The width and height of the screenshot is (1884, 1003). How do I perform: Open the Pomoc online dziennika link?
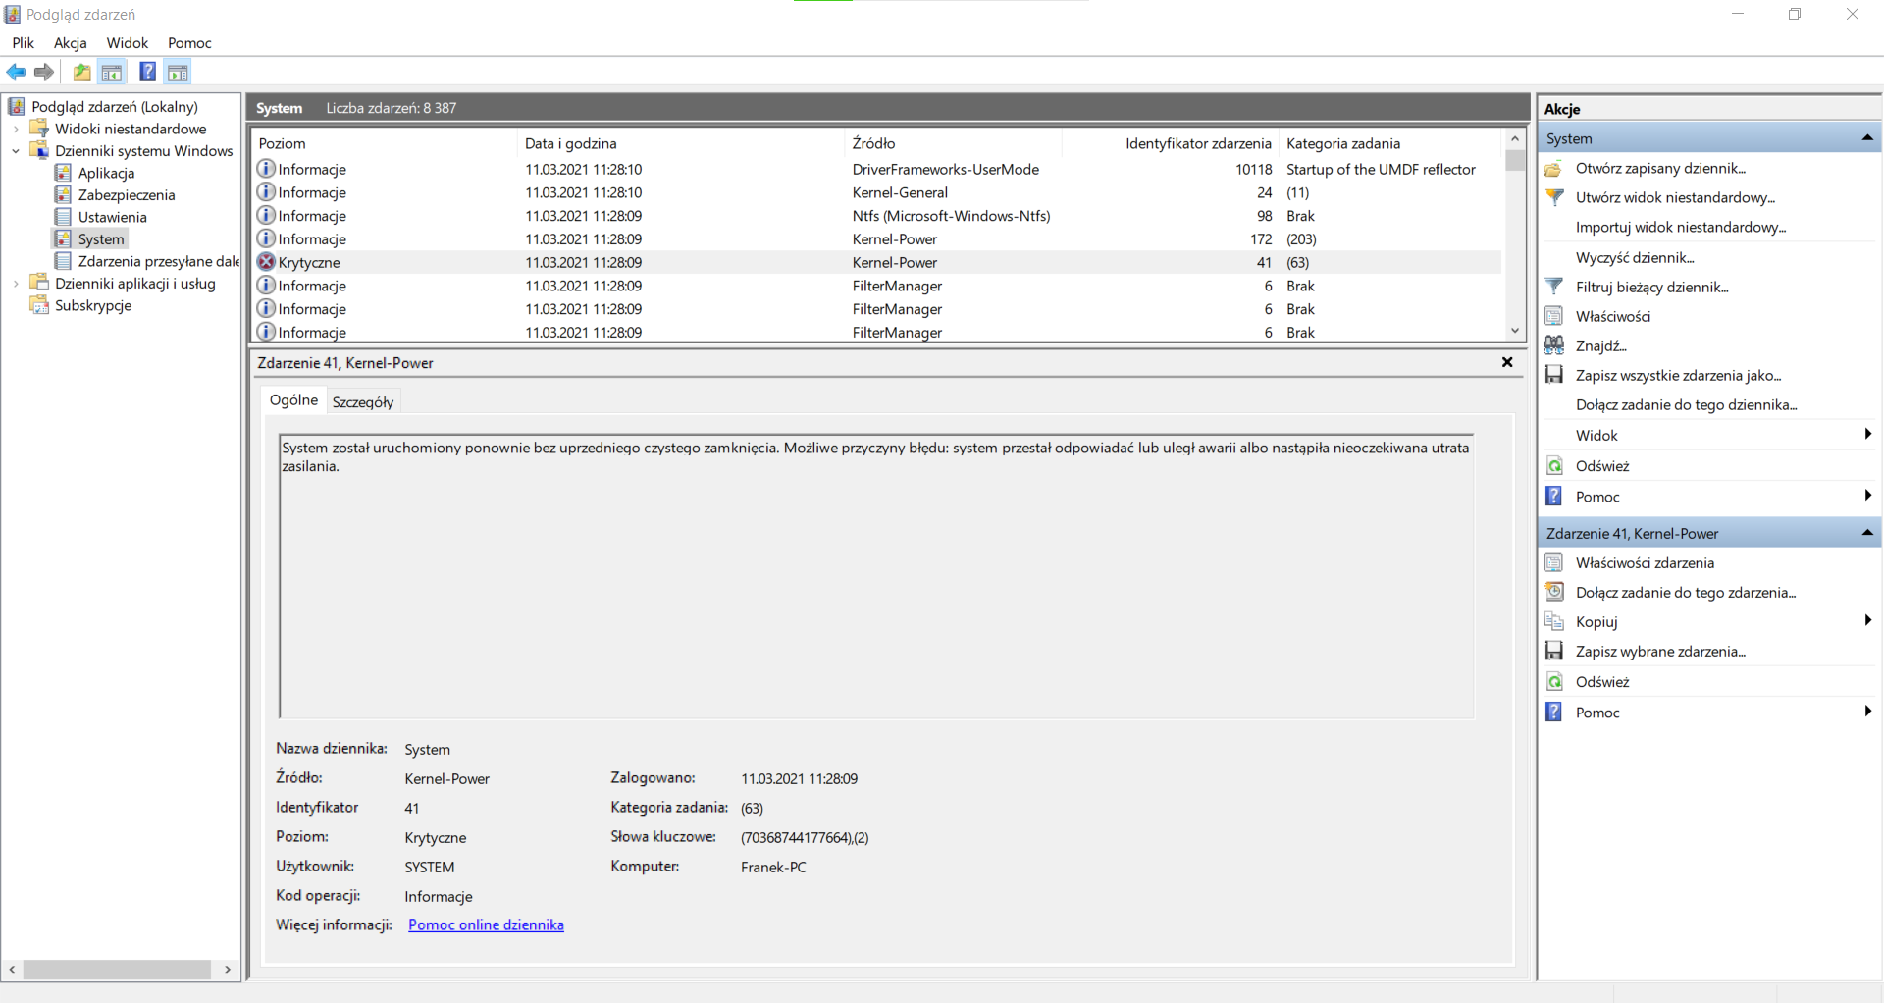click(x=486, y=924)
